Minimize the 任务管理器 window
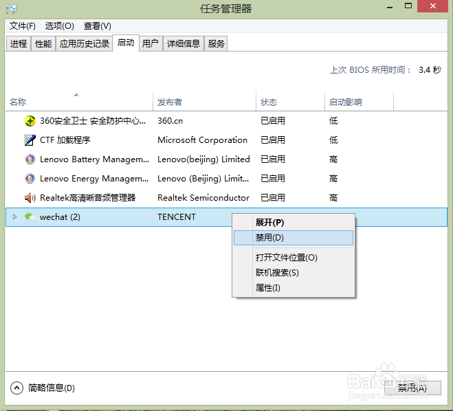Viewport: 453px width, 411px height. pyautogui.click(x=390, y=7)
